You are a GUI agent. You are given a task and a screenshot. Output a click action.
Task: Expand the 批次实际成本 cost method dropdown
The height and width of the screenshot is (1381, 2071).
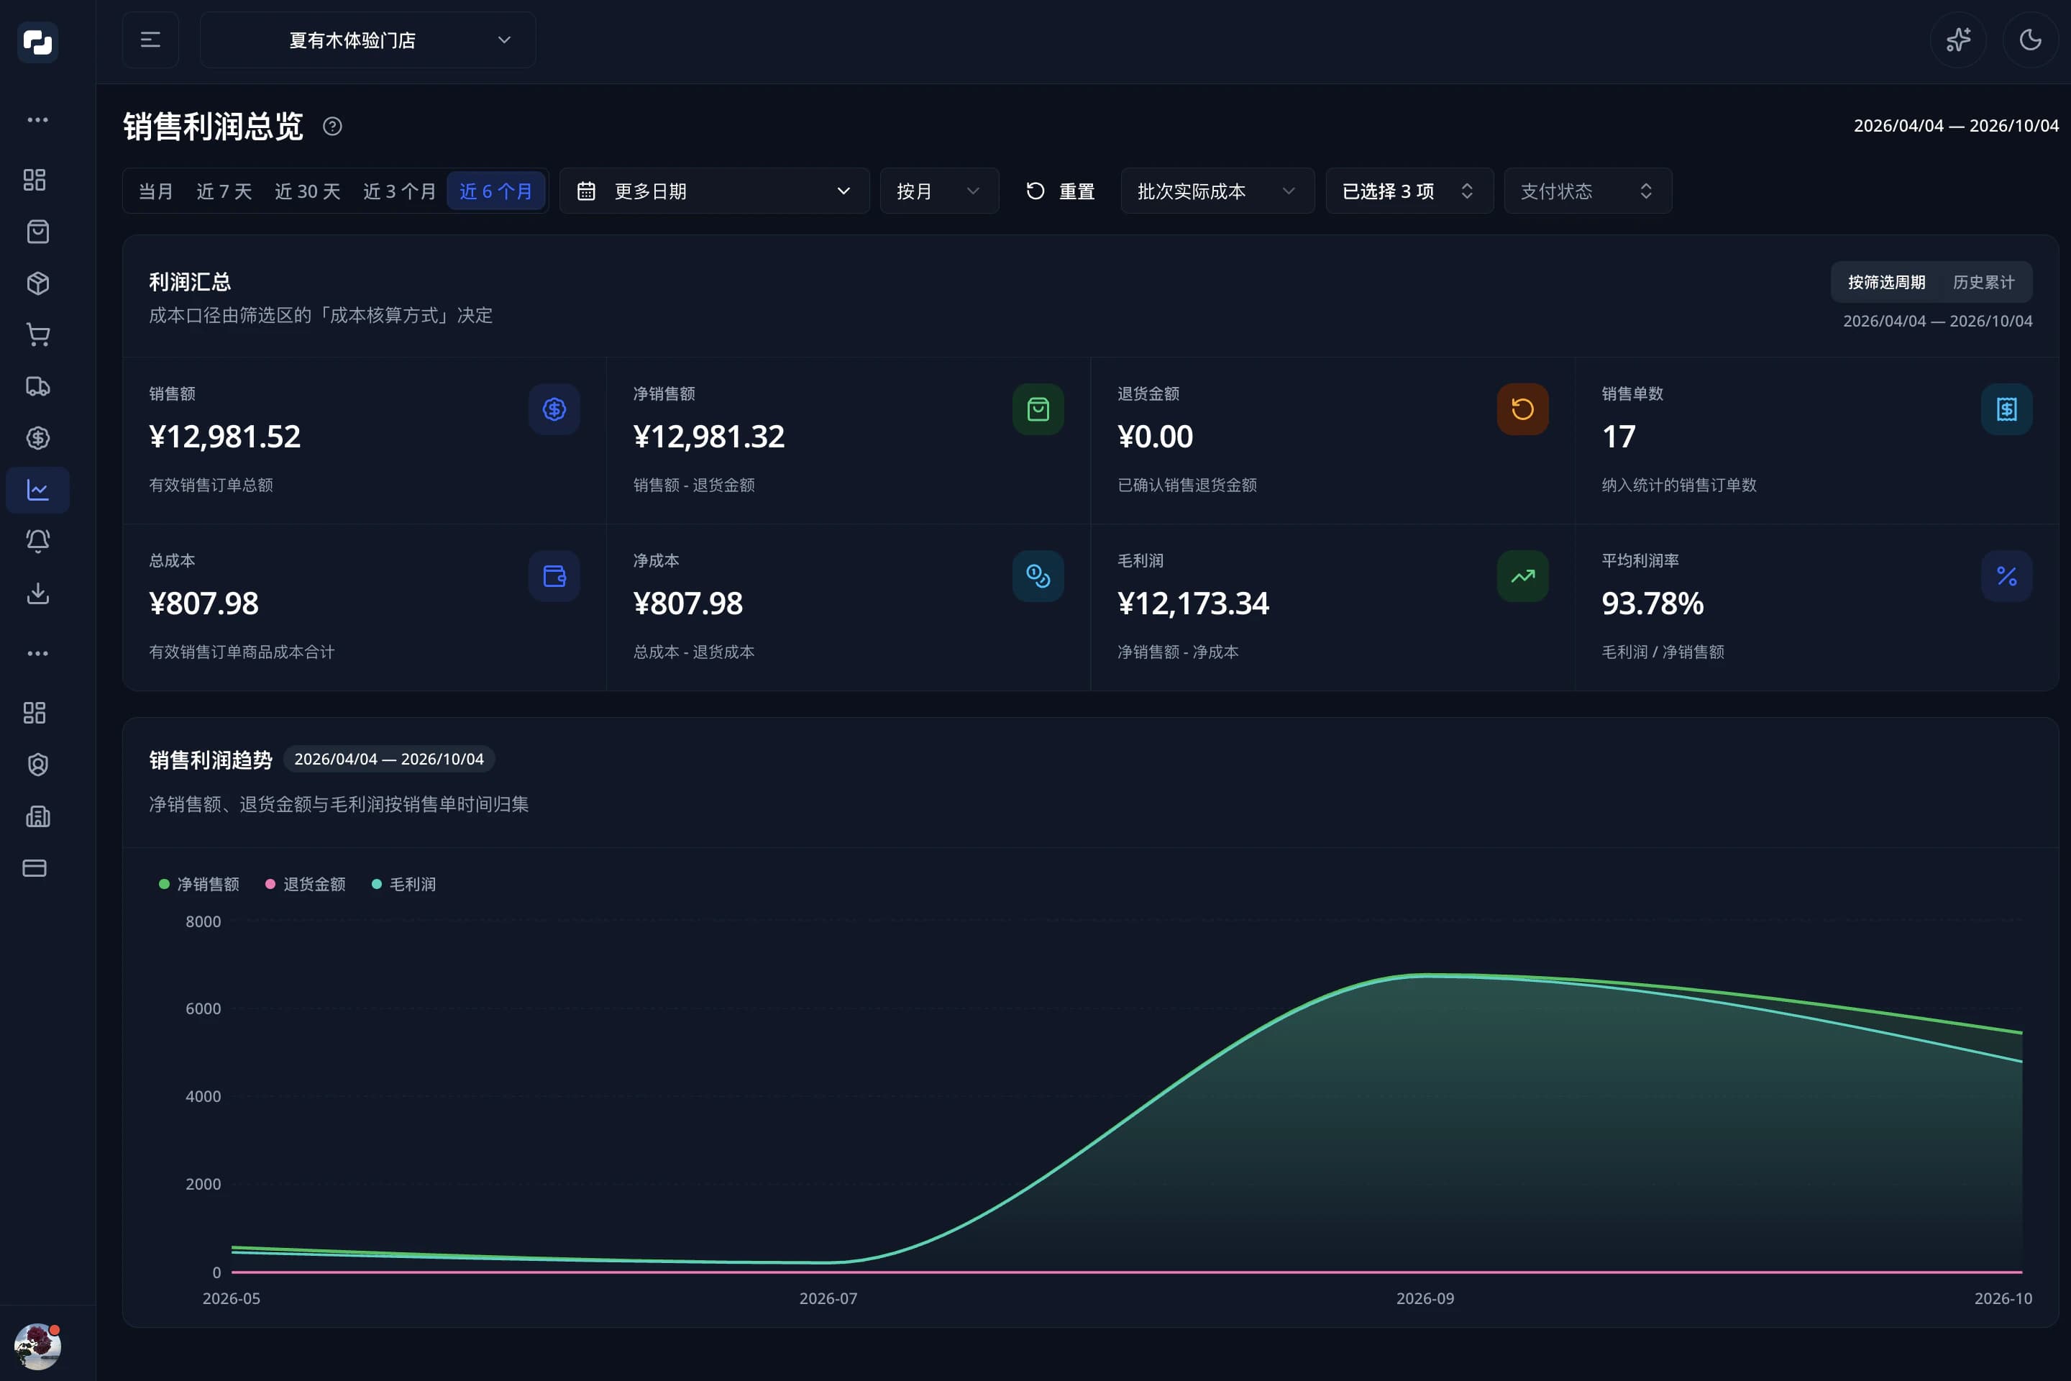pos(1217,191)
